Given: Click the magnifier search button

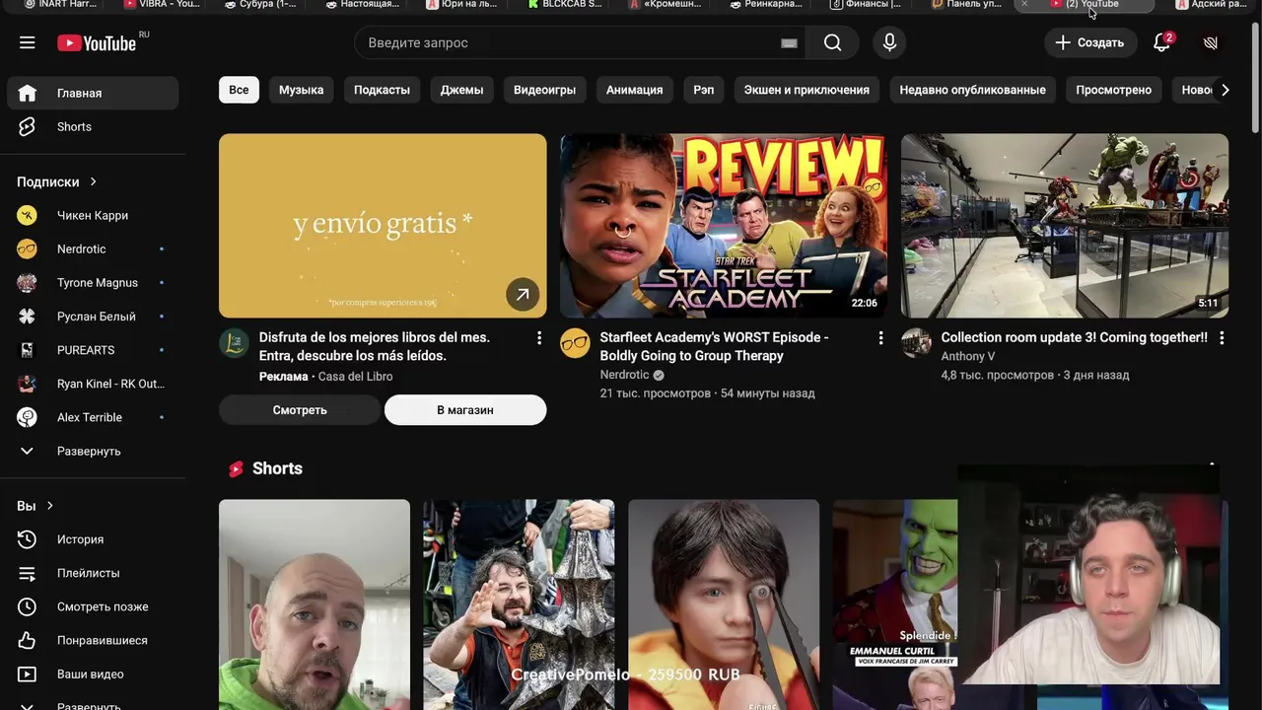Looking at the screenshot, I should (x=832, y=42).
